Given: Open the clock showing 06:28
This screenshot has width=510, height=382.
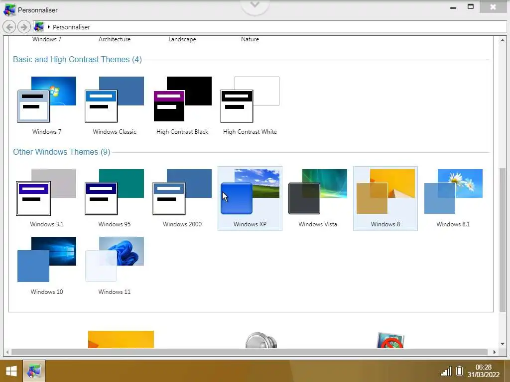Looking at the screenshot, I should pos(483,371).
